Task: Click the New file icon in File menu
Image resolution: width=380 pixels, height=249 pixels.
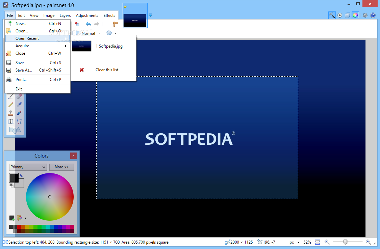Action: (x=9, y=24)
